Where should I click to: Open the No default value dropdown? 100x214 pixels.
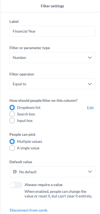[52, 172]
